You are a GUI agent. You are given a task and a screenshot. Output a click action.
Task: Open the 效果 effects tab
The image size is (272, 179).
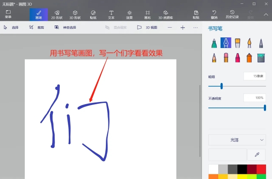pyautogui.click(x=129, y=15)
